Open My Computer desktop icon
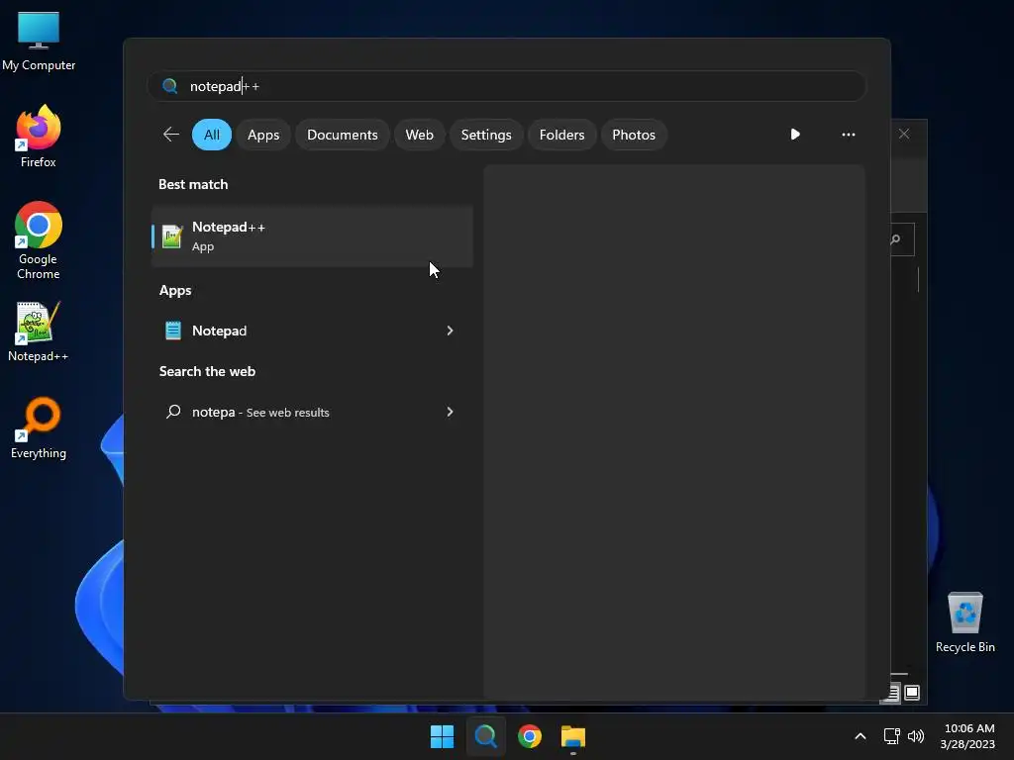 [39, 41]
